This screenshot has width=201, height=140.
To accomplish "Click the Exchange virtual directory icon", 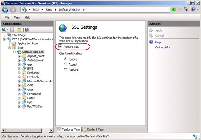I will click(x=24, y=73).
